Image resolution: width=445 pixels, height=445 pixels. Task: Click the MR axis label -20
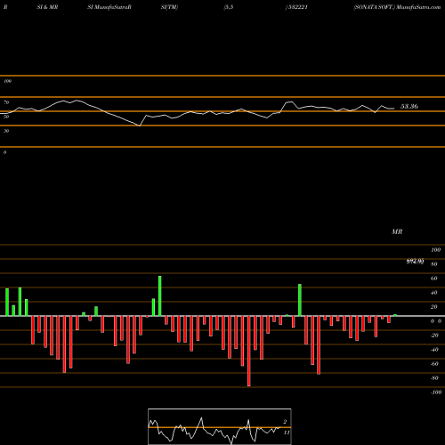(434, 336)
